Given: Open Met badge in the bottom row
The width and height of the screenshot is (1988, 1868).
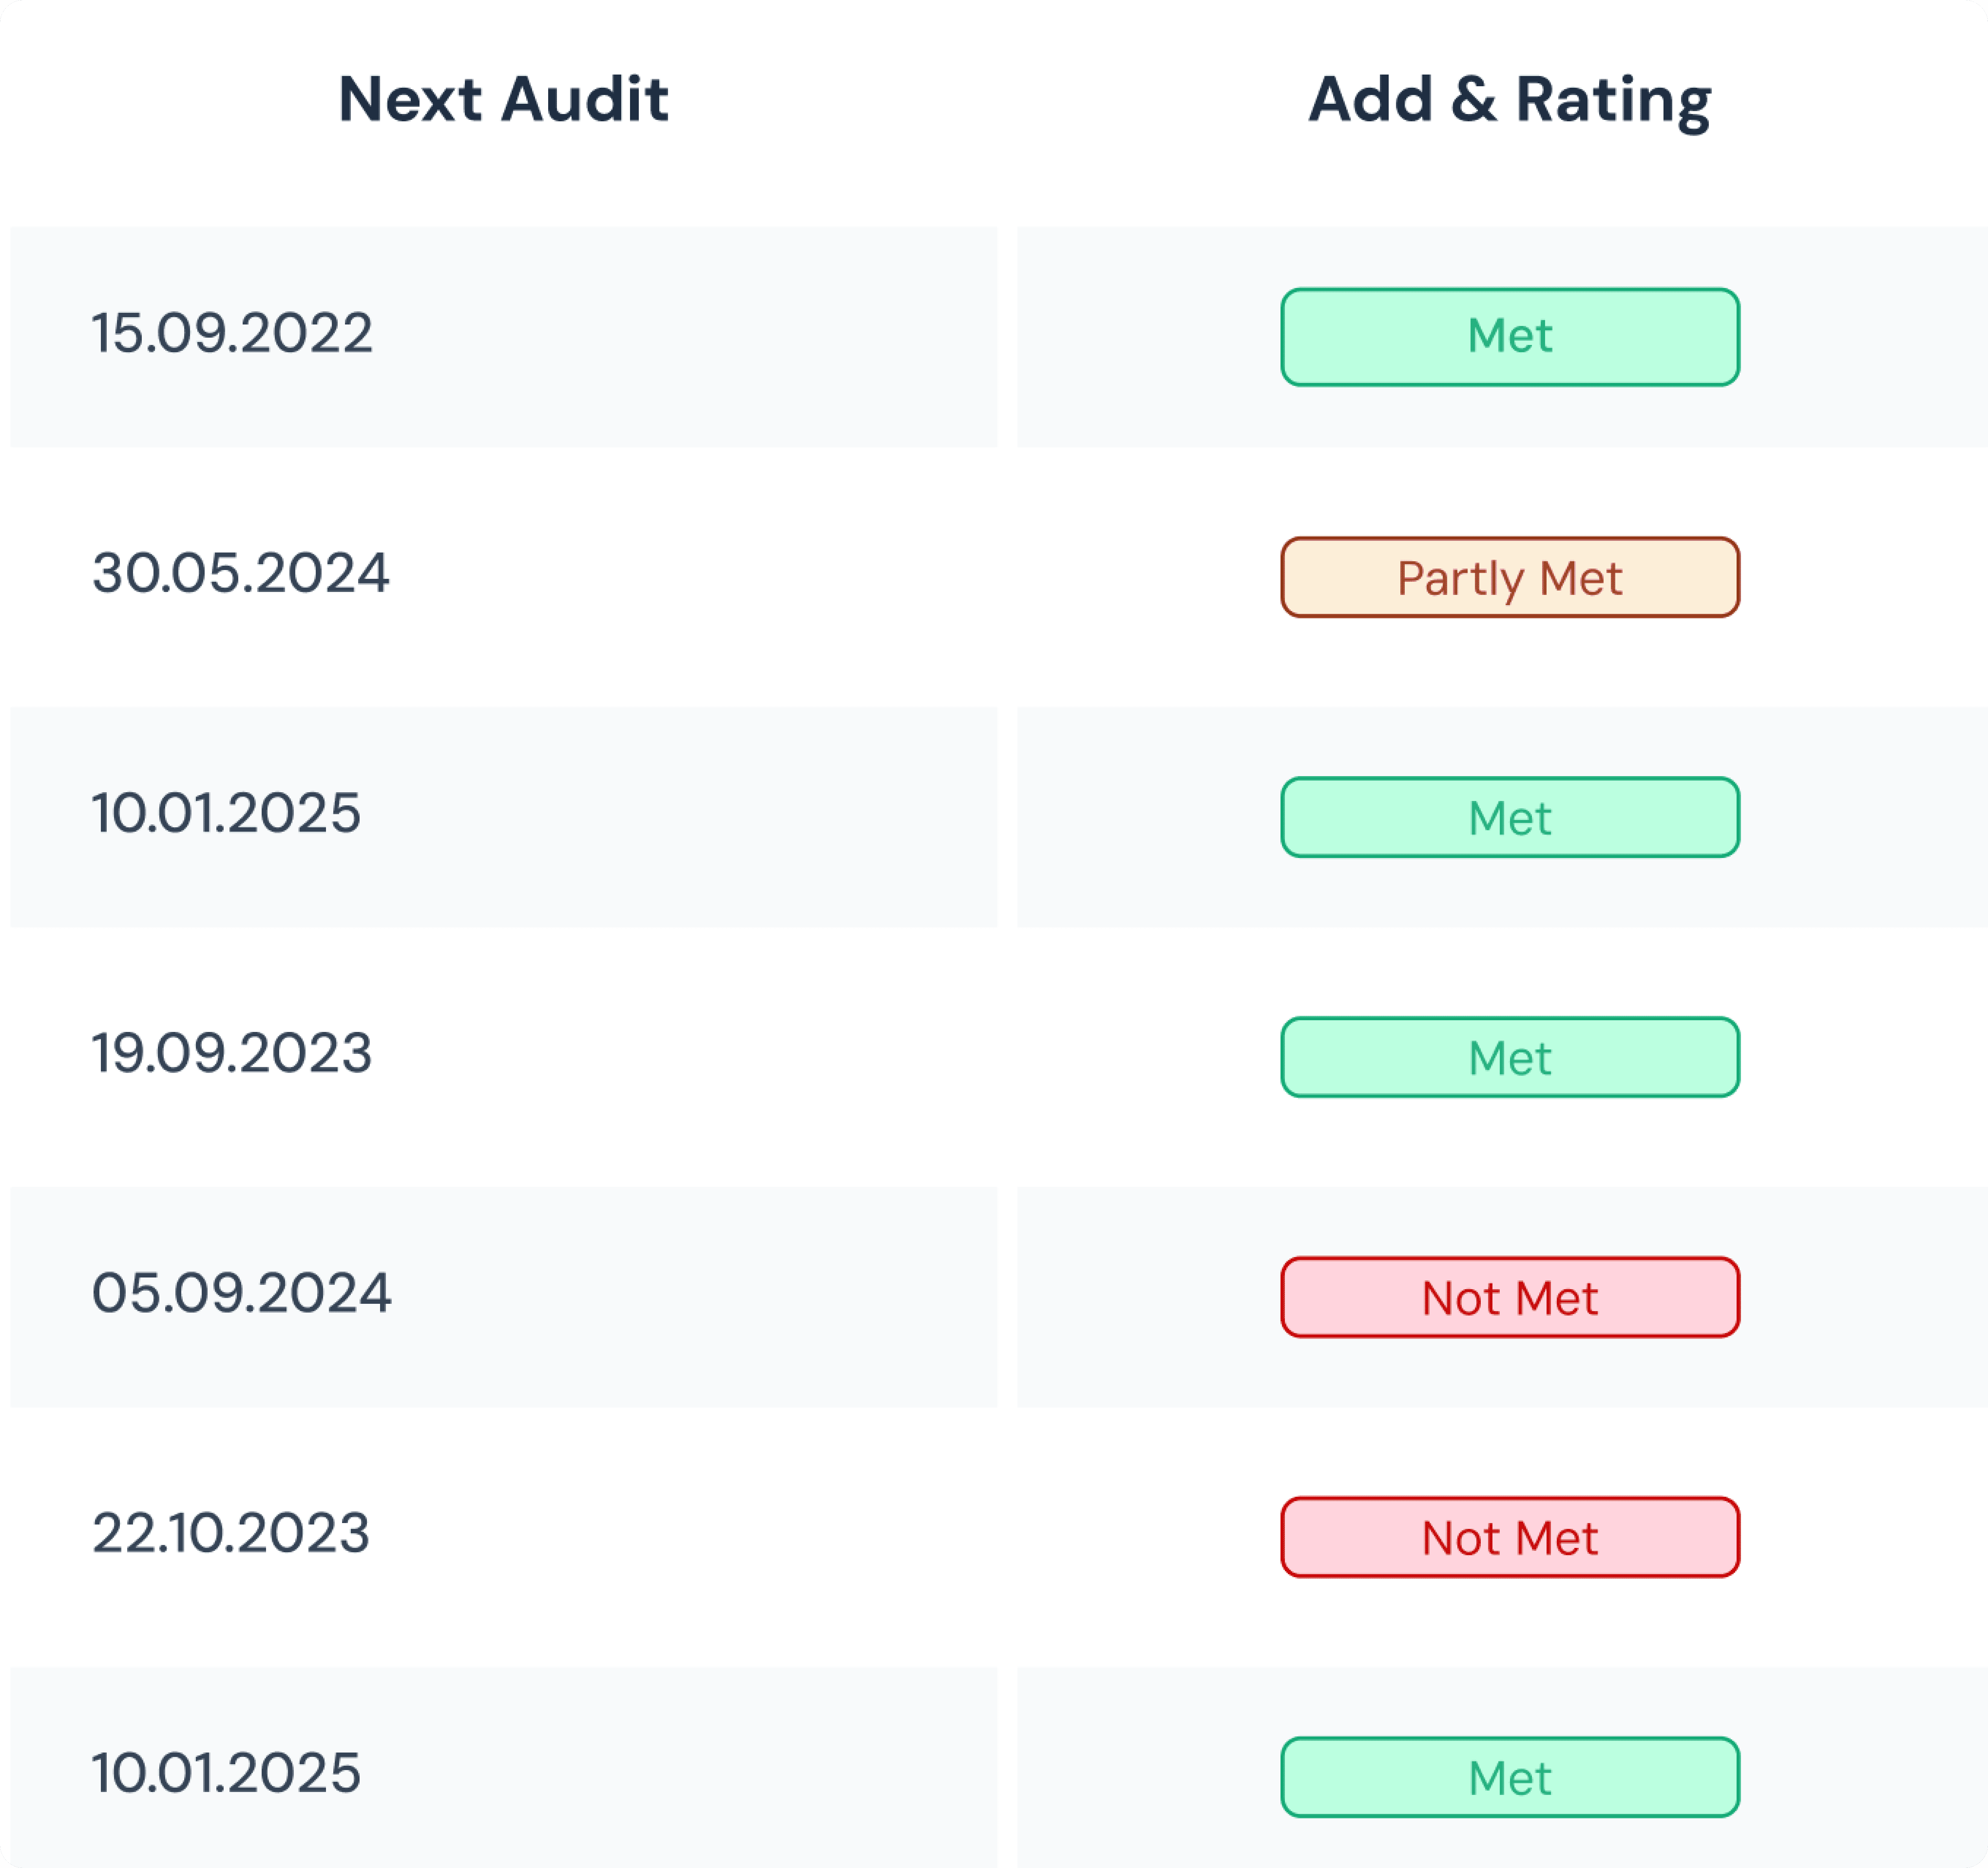Looking at the screenshot, I should 1509,1777.
